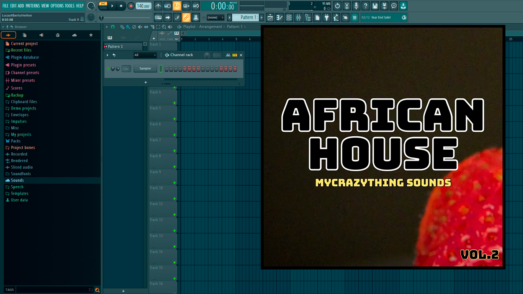Toggle link note/multilink to controllers icon
523x294 pixels.
tap(186, 17)
